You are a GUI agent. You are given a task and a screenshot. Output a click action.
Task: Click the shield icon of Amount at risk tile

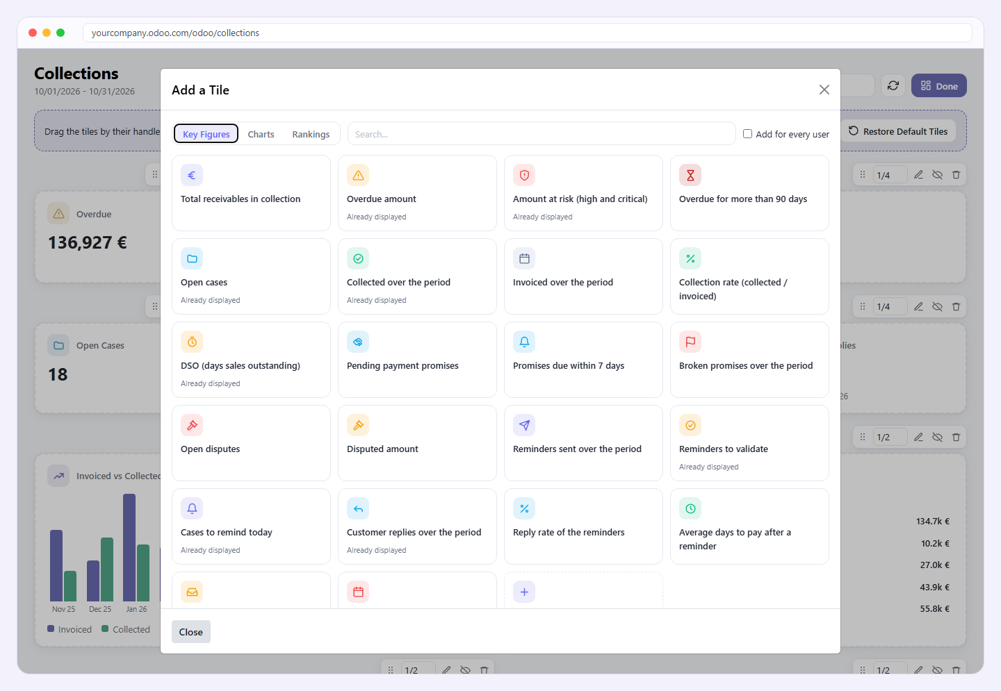524,175
